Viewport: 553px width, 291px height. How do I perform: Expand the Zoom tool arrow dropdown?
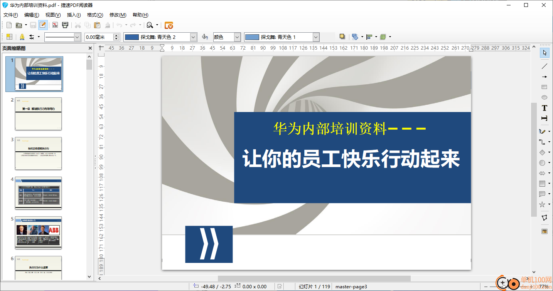(157, 25)
